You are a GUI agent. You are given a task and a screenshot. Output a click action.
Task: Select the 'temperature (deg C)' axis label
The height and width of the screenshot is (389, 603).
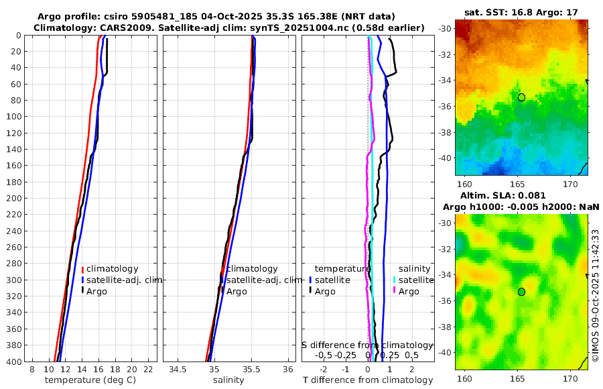click(x=90, y=380)
